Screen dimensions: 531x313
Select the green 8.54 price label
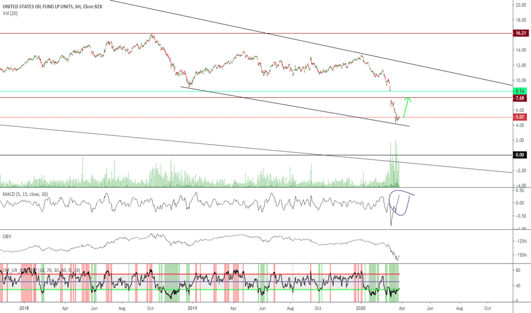pyautogui.click(x=521, y=91)
